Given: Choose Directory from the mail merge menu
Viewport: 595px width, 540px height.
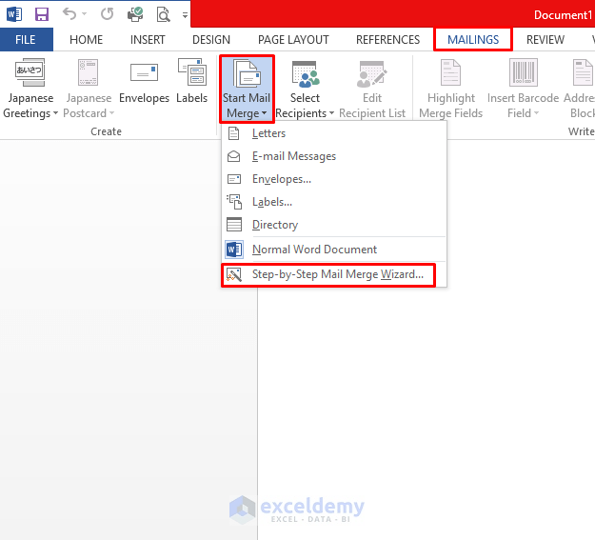Looking at the screenshot, I should (x=334, y=225).
